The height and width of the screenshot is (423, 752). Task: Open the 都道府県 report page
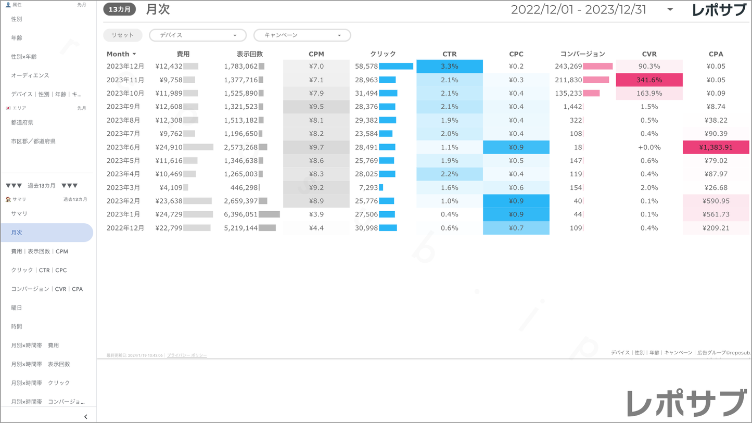coord(22,123)
